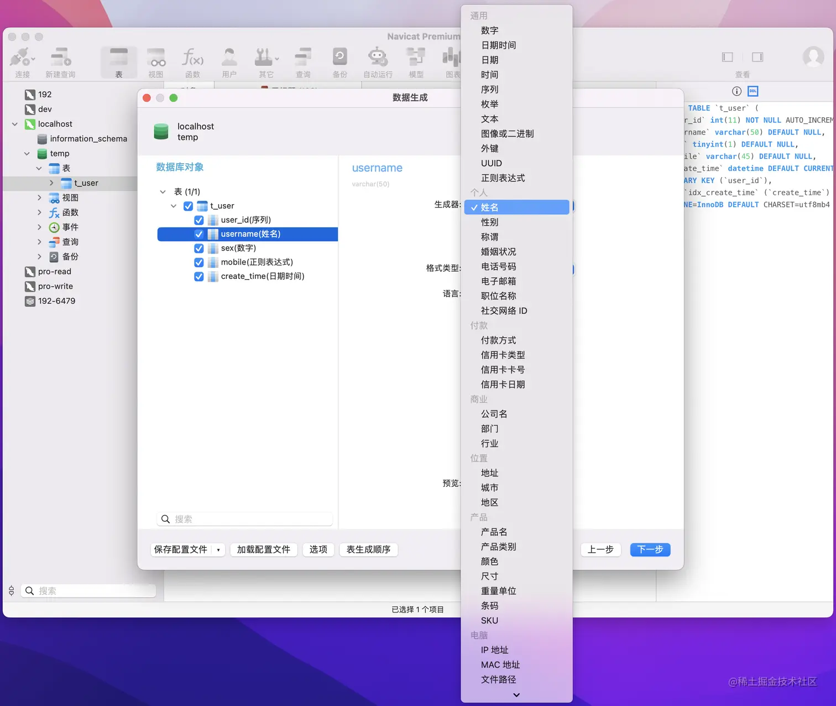
Task: Focus the dialog object search field
Action: point(245,519)
